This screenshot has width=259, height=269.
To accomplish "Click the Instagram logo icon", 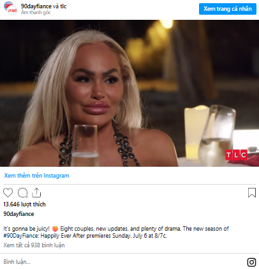I will coord(251,262).
